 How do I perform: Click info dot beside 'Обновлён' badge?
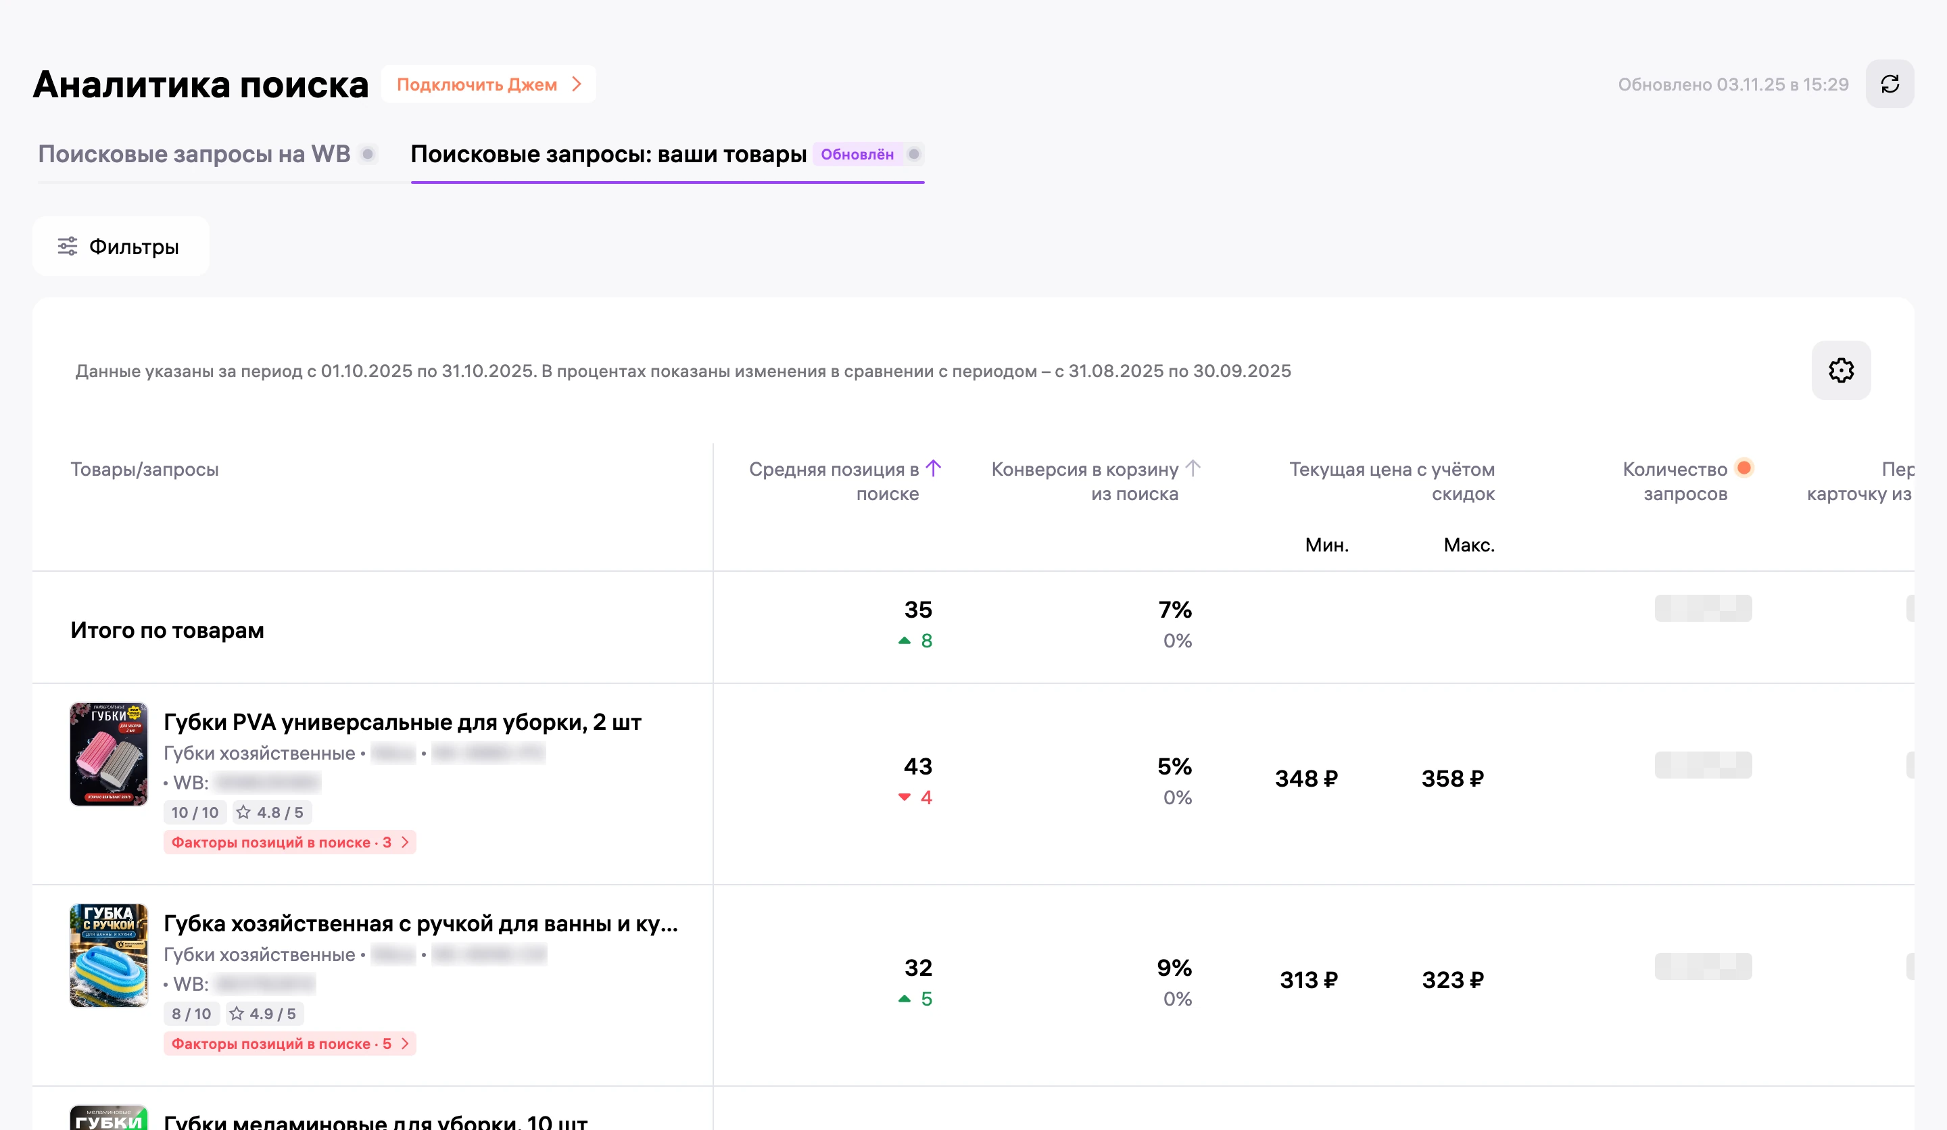(914, 153)
